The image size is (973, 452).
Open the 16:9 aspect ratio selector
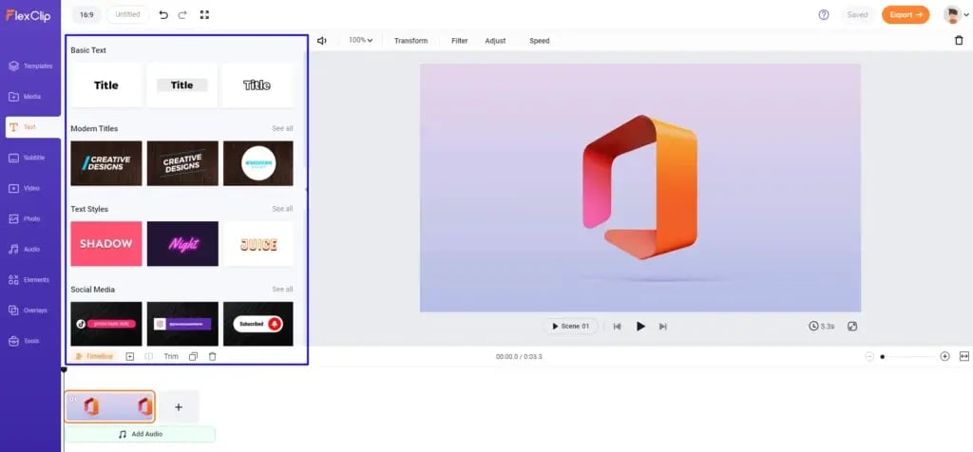pyautogui.click(x=86, y=15)
